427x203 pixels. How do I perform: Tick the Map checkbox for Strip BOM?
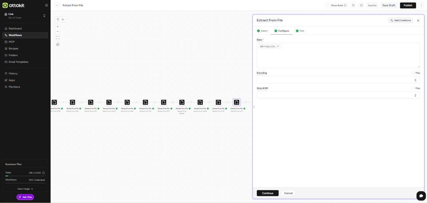(x=412, y=88)
